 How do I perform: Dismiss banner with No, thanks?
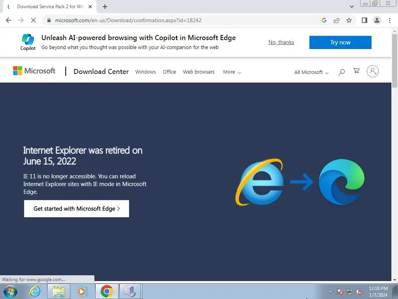click(281, 42)
